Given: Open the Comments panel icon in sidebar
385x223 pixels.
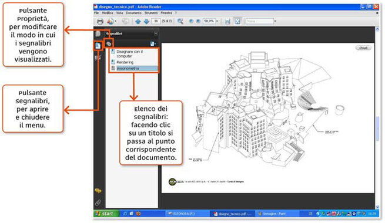Looking at the screenshot, I should tap(98, 191).
